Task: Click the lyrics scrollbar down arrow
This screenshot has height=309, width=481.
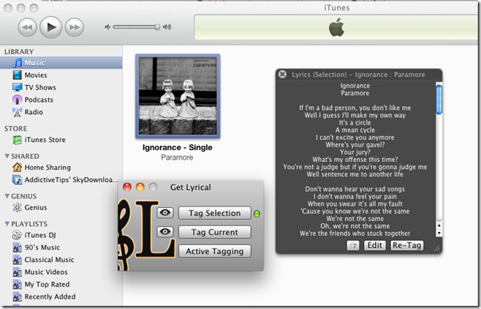Action: (439, 233)
